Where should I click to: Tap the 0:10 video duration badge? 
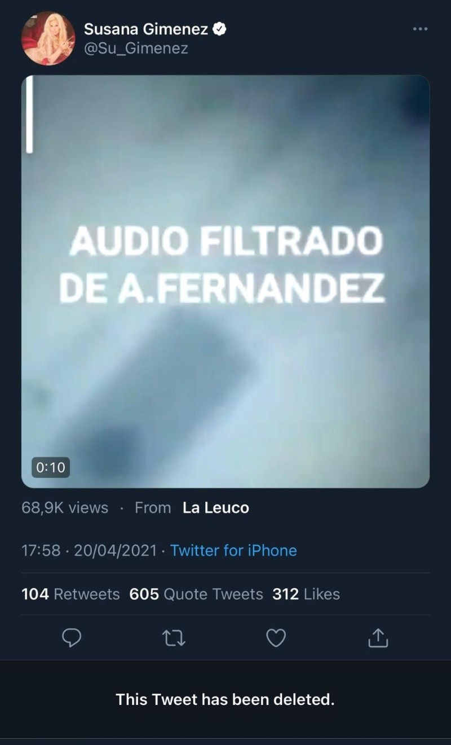click(x=51, y=467)
